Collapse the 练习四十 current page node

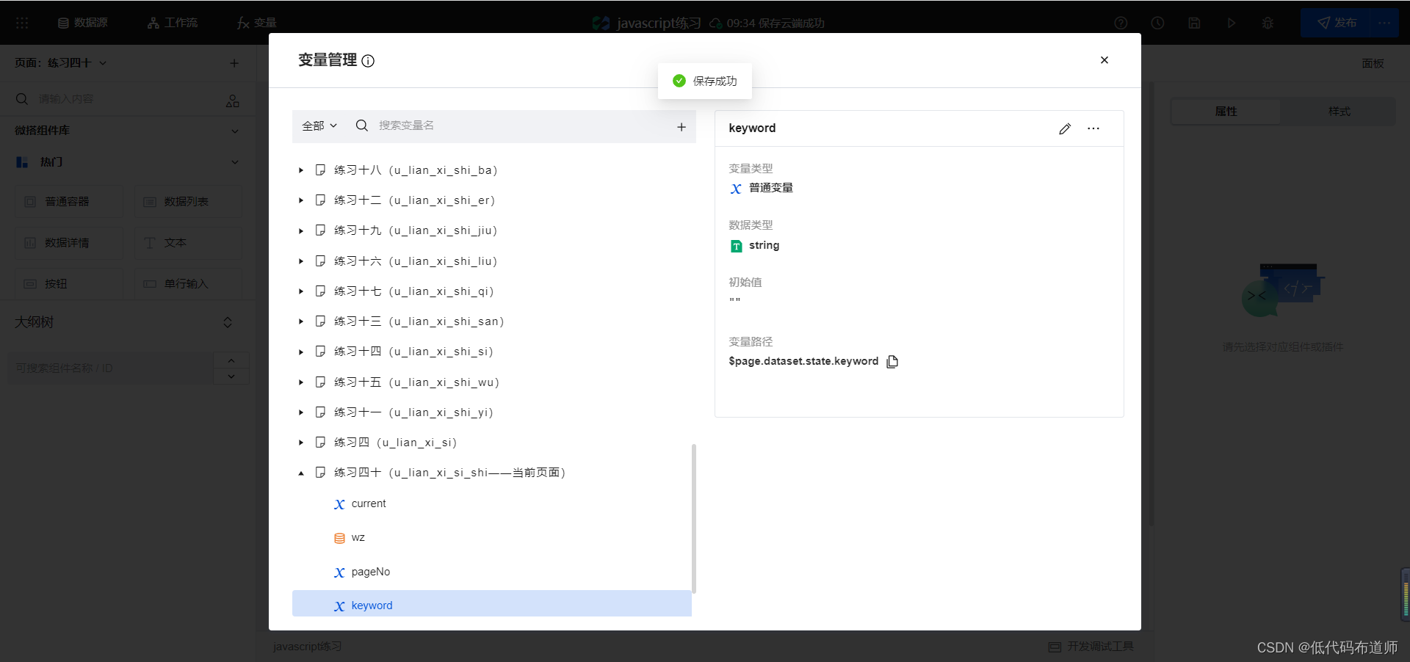[301, 473]
